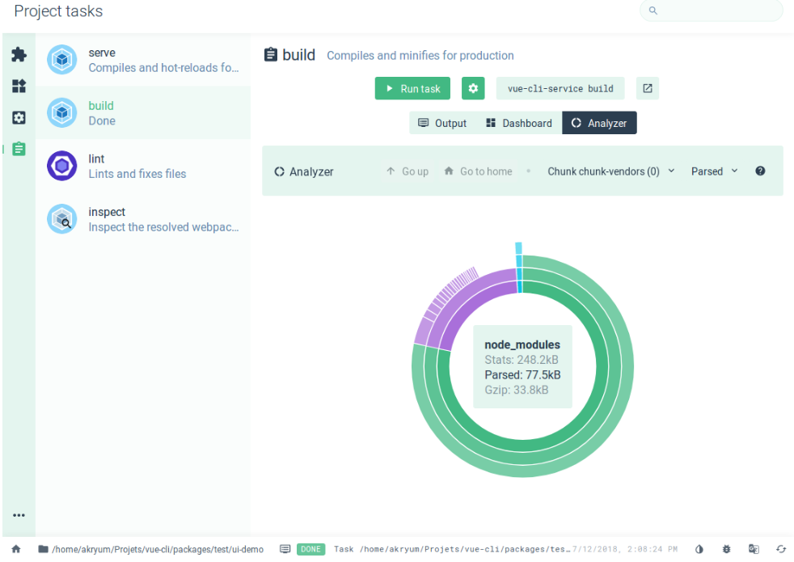Toggle the logs panel in status bar
Screen dimensions: 794x562
coord(285,549)
